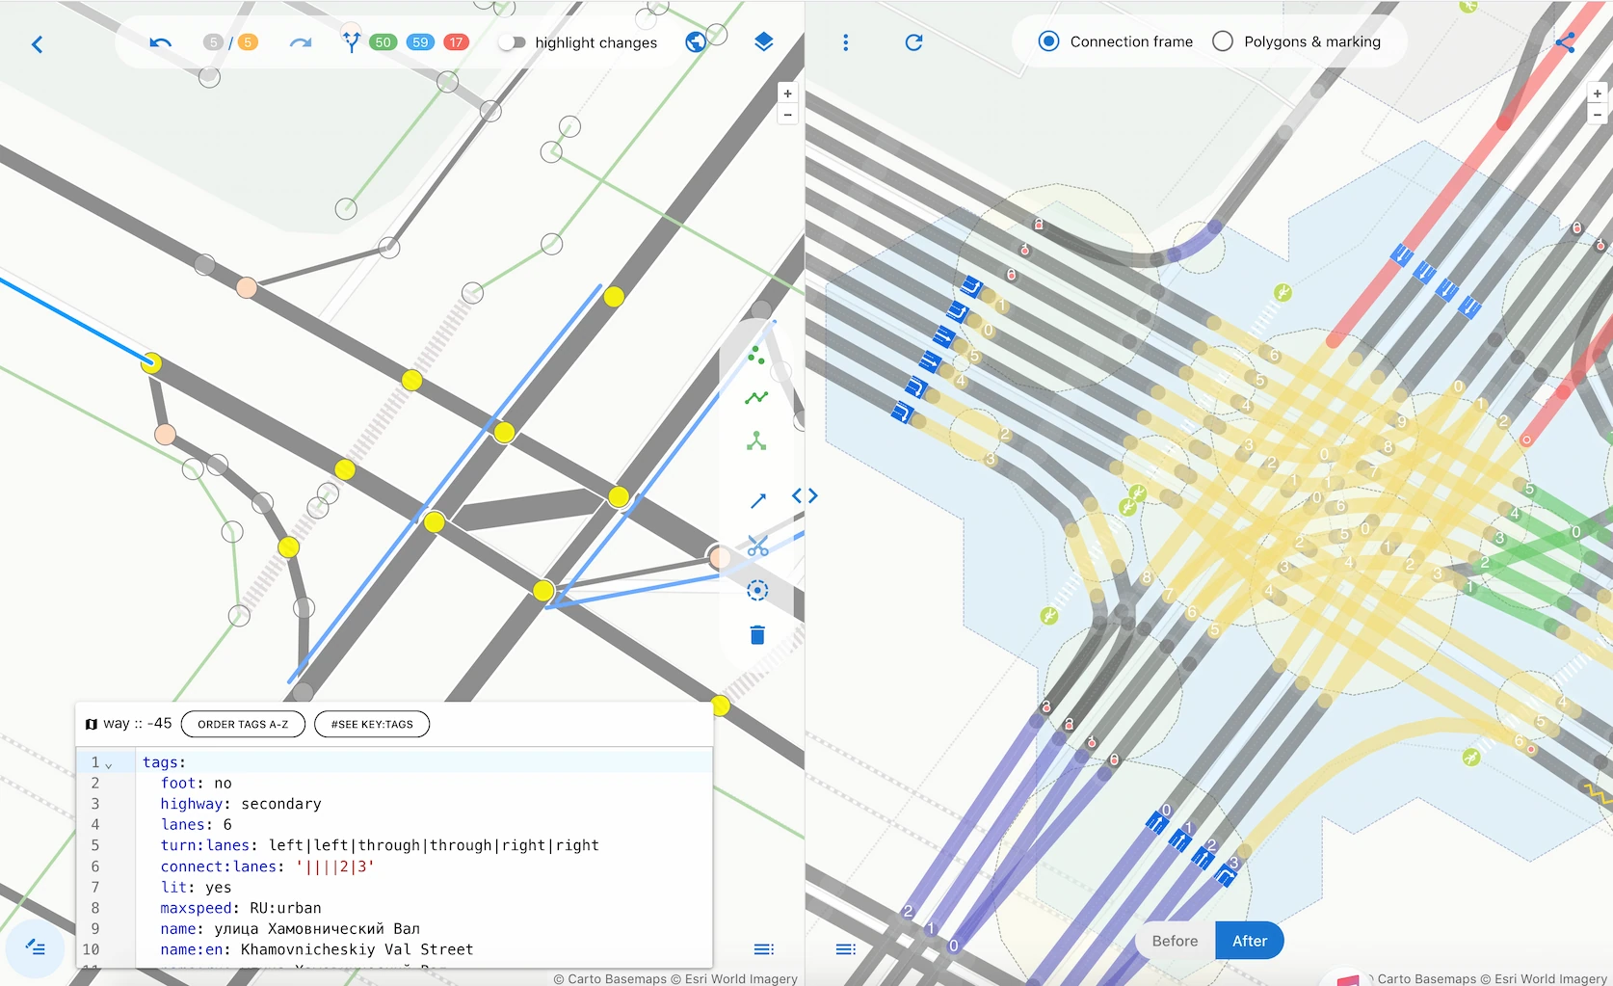This screenshot has height=986, width=1613.
Task: Select the junction branch tool
Action: click(x=756, y=441)
